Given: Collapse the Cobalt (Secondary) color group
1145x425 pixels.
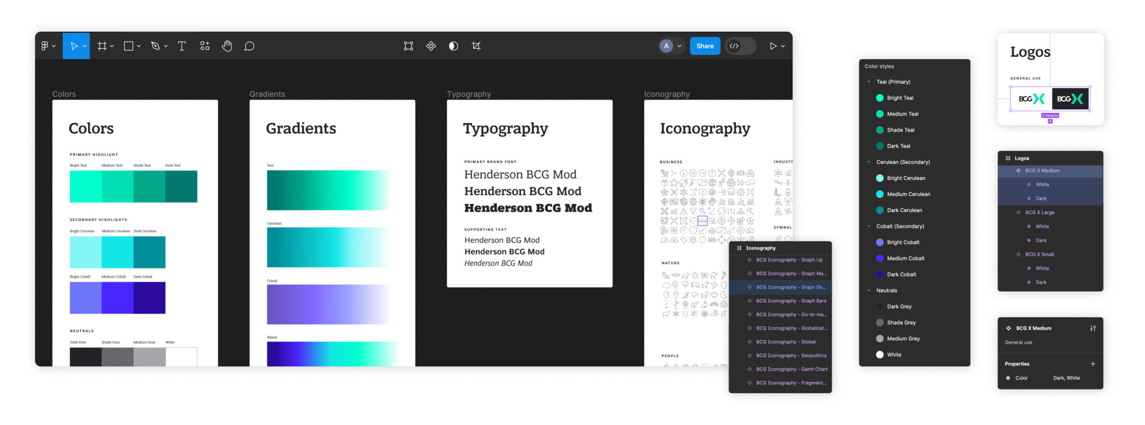Looking at the screenshot, I should click(x=869, y=226).
